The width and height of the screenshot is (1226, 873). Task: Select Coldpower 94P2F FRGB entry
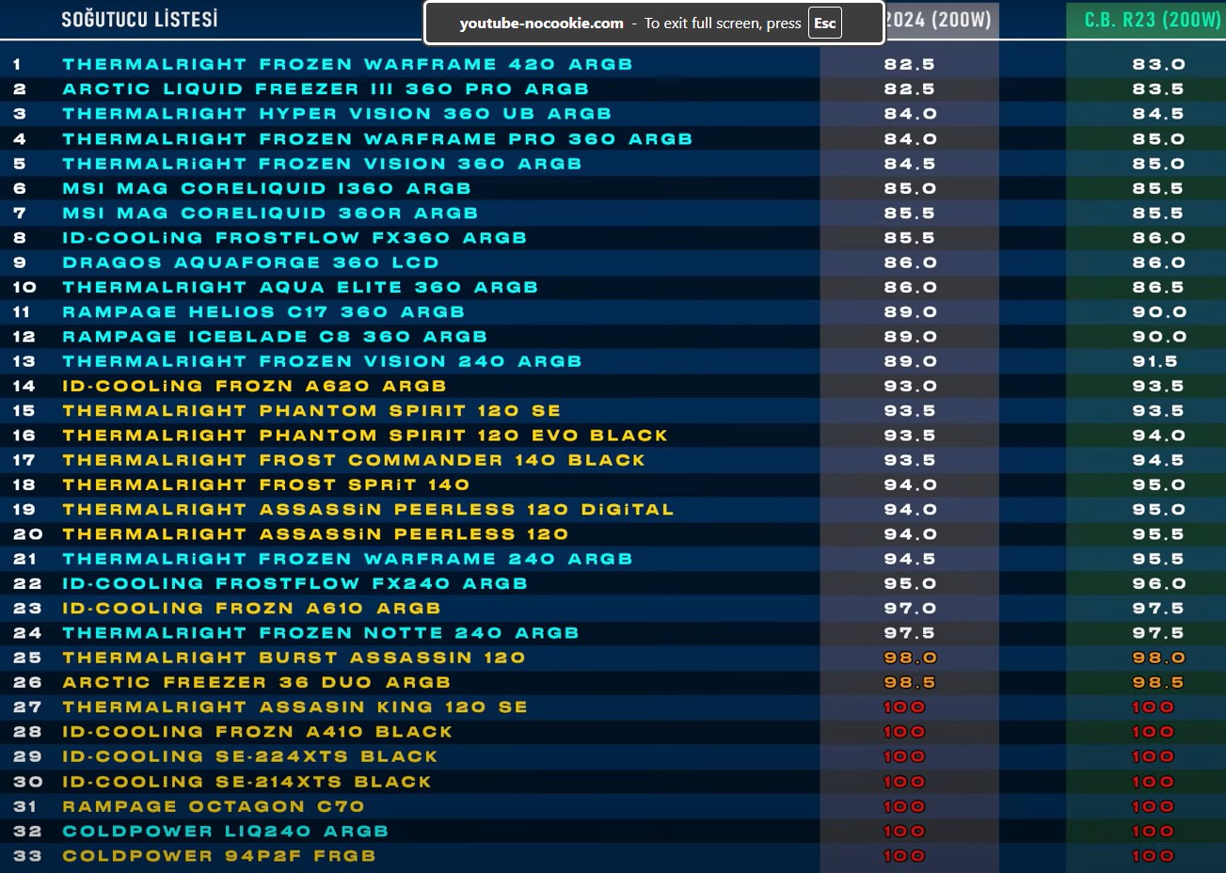coord(218,856)
